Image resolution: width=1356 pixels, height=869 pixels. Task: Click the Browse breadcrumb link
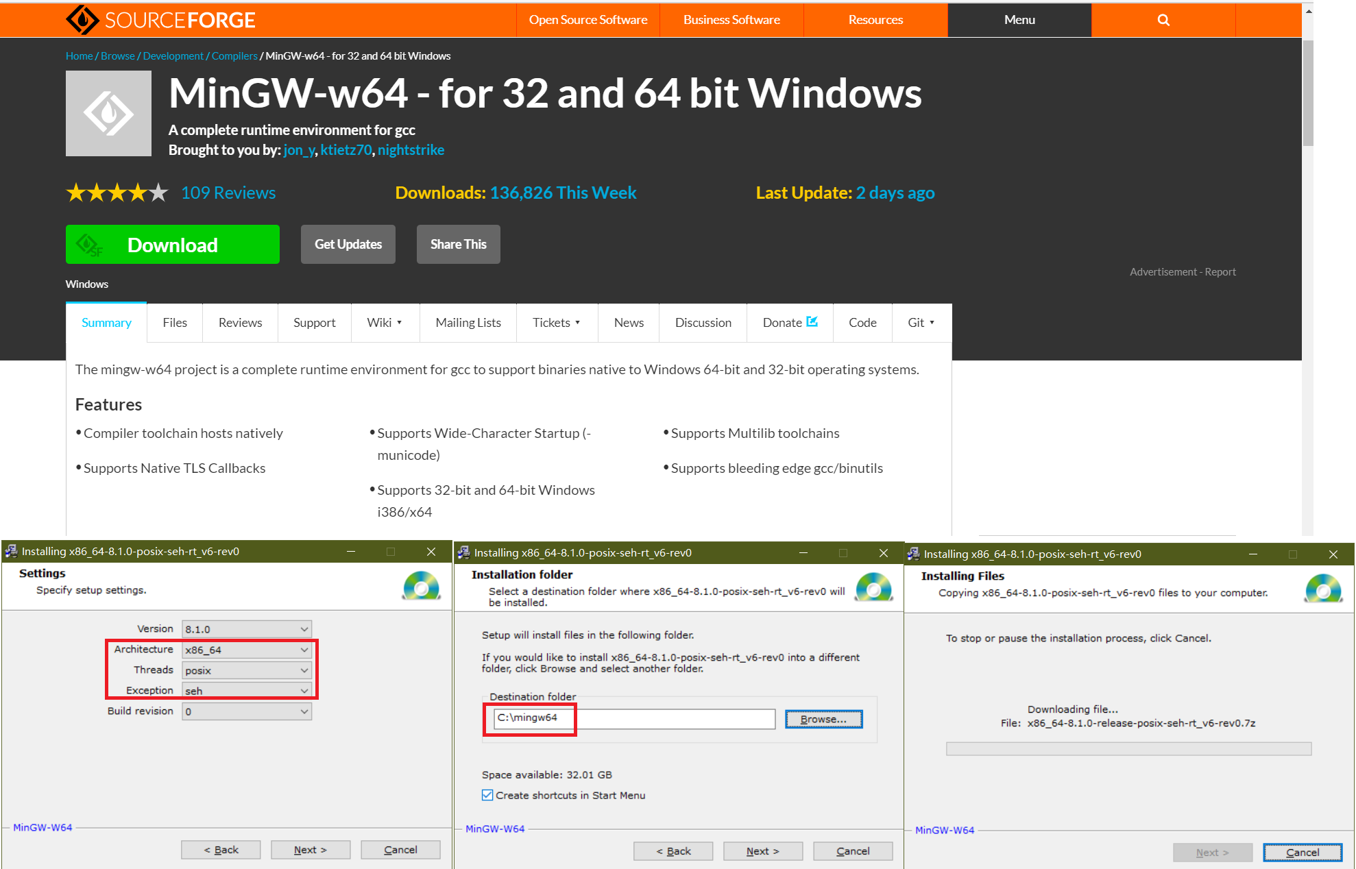[118, 56]
